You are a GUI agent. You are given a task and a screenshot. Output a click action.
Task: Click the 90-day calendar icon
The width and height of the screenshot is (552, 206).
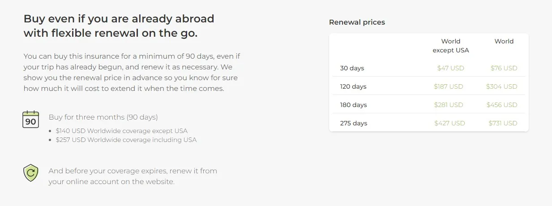tap(31, 120)
